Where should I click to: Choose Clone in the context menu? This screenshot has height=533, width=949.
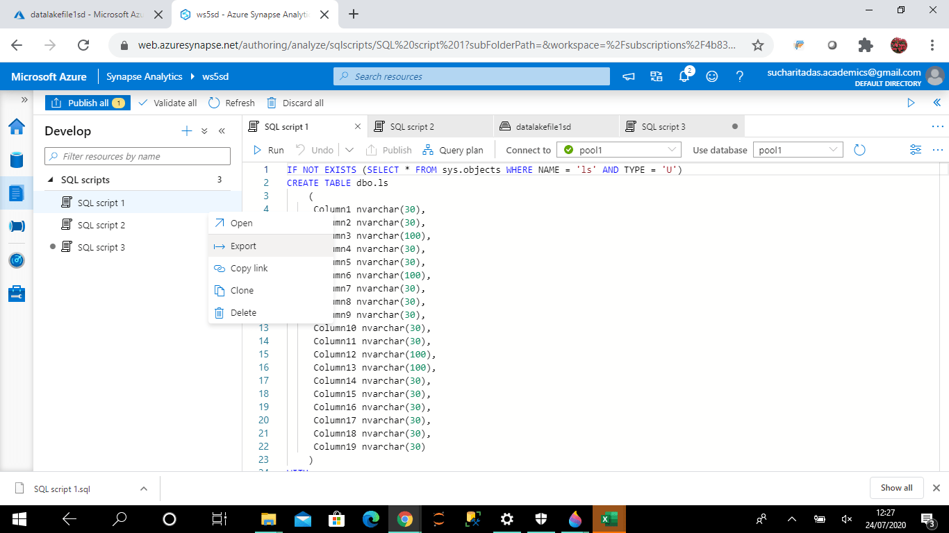point(242,290)
